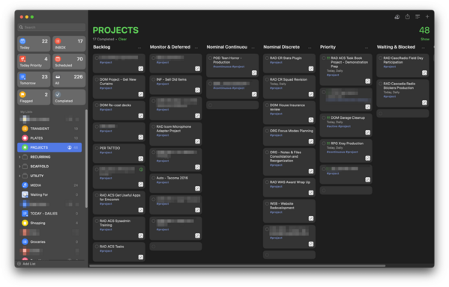The width and height of the screenshot is (449, 287).
Task: Clear the 17 completed reminders
Action: [x=122, y=39]
